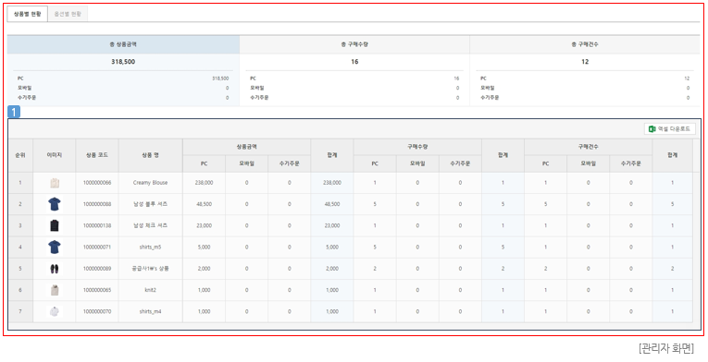Click the 수기주문 sub-header under 구매건수
Image resolution: width=708 pixels, height=362 pixels.
point(631,163)
